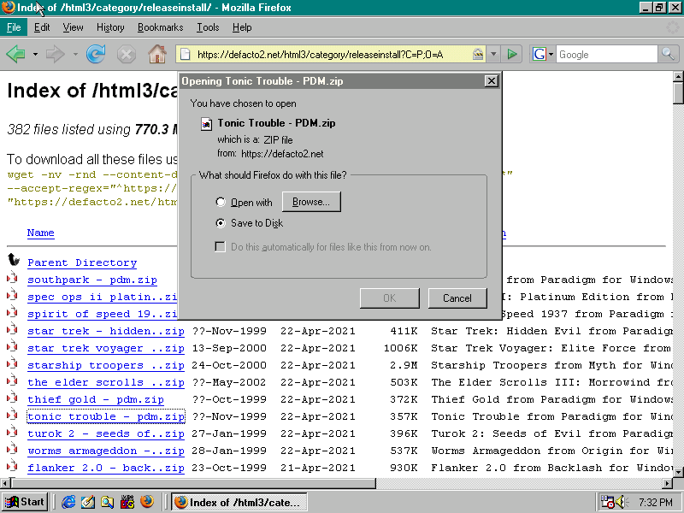Click the scheduler tray icon
This screenshot has height=513, width=684.
click(x=608, y=502)
